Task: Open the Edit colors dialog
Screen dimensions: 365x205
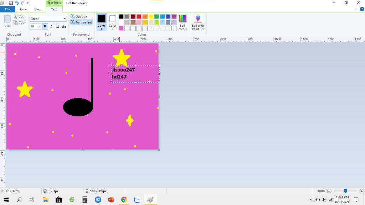Action: coord(182,22)
